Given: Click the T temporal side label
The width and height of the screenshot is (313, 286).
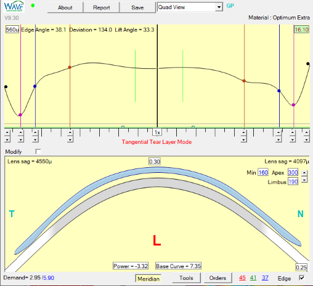Looking at the screenshot, I should point(12,214).
